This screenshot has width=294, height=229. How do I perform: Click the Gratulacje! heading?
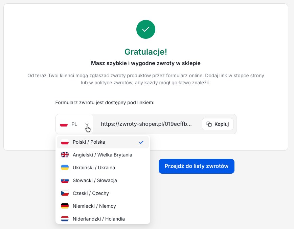point(146,52)
